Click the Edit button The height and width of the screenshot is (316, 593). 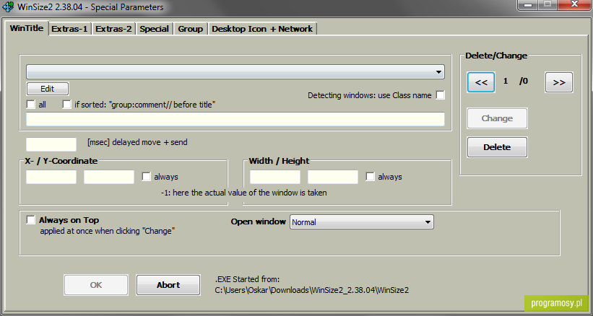click(48, 89)
